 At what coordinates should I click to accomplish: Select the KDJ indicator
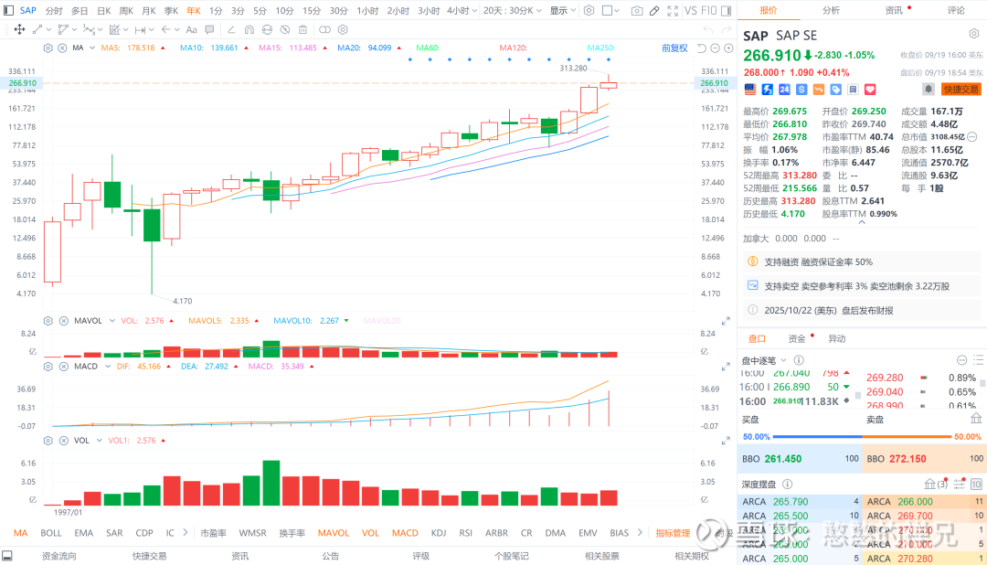click(439, 533)
